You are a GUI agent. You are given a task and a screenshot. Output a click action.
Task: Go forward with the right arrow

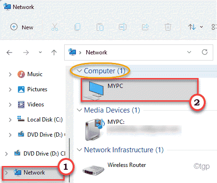(26, 52)
